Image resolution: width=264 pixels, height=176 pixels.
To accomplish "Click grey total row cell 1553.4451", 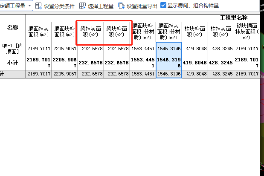I will click(143, 74).
